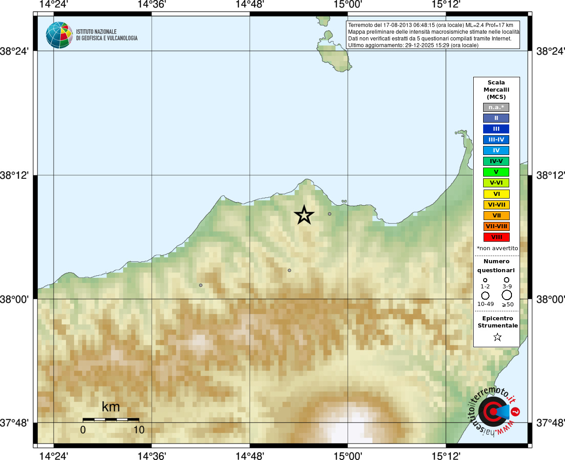
Task: Click the INGV globe logo
Action: [59, 35]
